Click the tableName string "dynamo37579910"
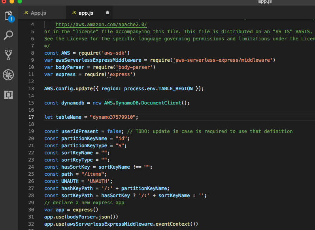Screen dimensions: 315x230 click(x=113, y=117)
